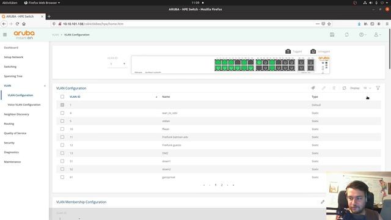The height and width of the screenshot is (220, 391).
Task: Open Routing in the sidebar
Action: click(x=9, y=123)
